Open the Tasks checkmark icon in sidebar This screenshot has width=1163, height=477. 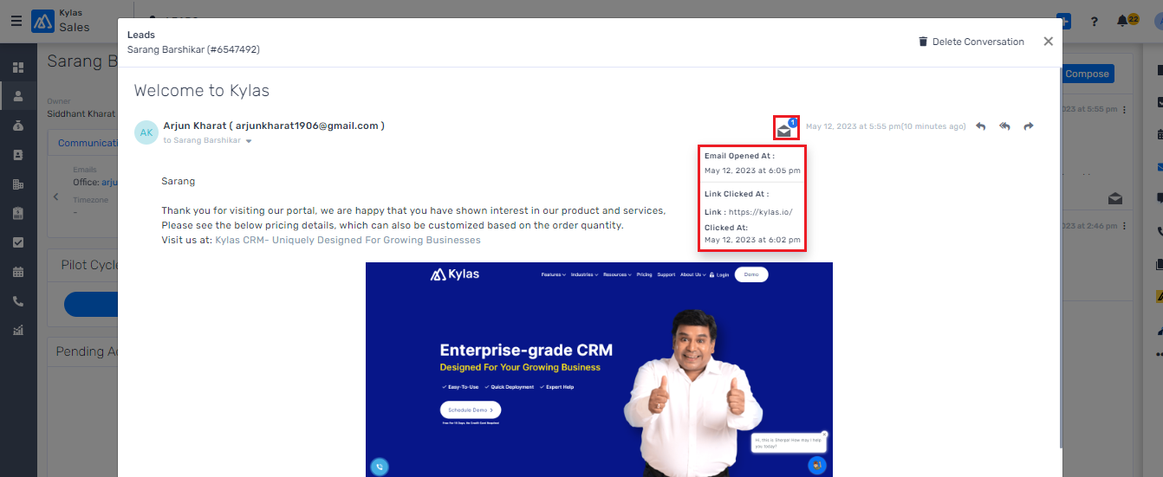(18, 242)
